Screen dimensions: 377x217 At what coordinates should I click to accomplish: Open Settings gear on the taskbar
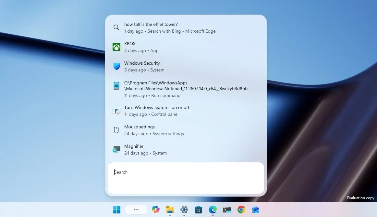pos(184,210)
